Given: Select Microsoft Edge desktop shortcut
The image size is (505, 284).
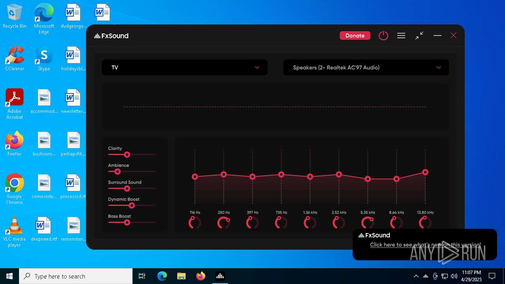Looking at the screenshot, I should [x=44, y=19].
